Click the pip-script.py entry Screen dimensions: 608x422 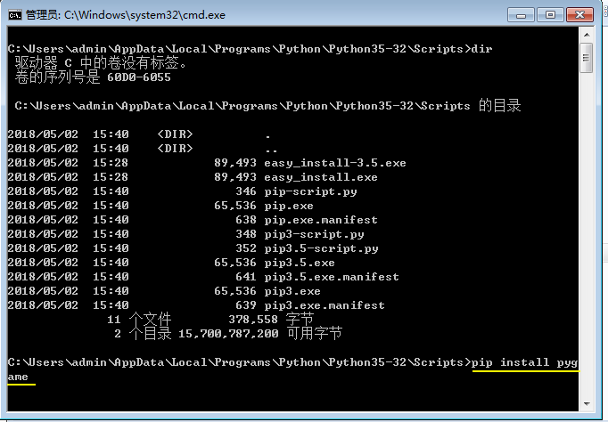click(x=310, y=191)
